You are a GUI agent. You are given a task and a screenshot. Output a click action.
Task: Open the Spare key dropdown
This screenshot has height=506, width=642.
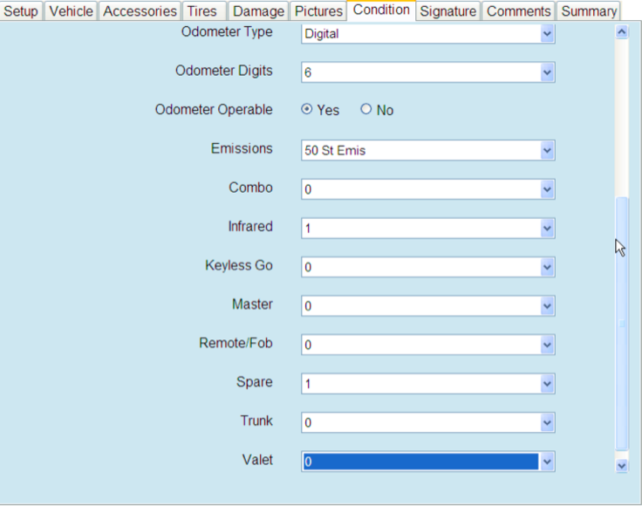coord(547,384)
